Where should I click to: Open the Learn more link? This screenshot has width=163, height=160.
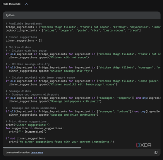(x=37, y=153)
